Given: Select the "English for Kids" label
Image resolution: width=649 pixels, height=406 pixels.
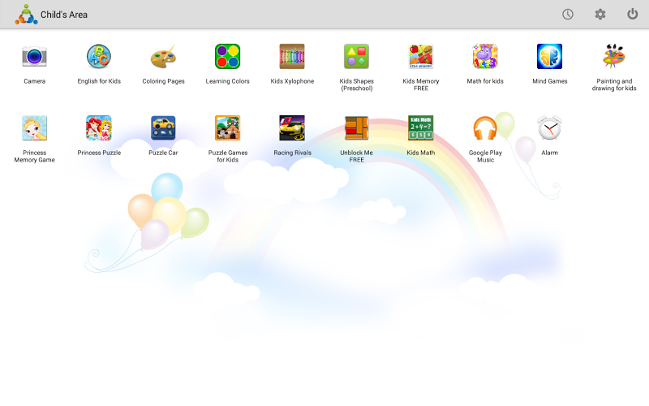Looking at the screenshot, I should (99, 81).
